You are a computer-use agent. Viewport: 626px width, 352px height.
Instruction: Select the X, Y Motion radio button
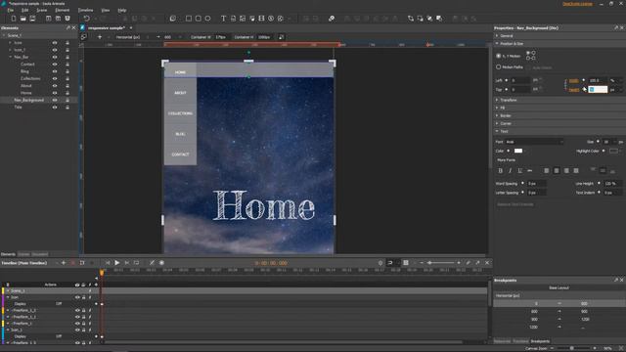coord(499,56)
